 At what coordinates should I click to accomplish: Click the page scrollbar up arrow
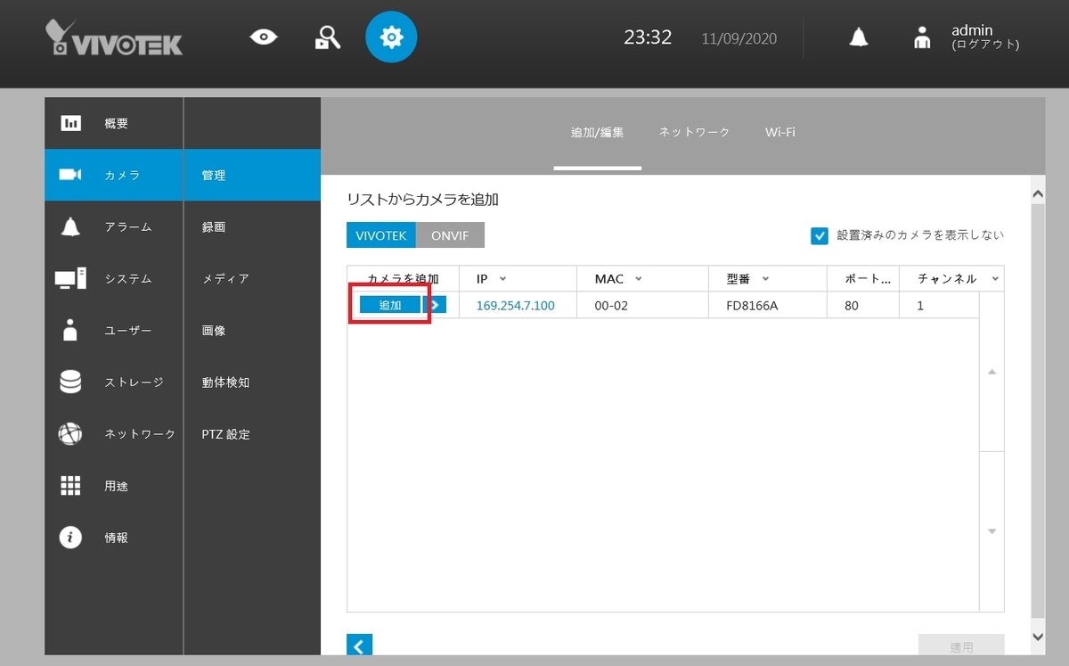1037,193
